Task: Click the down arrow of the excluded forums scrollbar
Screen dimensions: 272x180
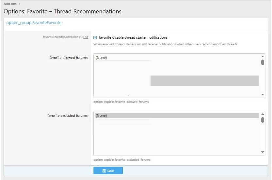Action: [263, 152]
